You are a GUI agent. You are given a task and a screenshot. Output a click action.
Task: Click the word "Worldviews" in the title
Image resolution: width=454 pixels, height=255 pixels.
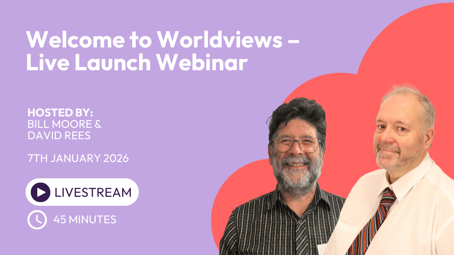click(x=219, y=39)
